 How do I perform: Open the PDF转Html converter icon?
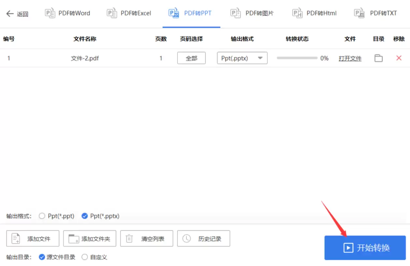click(297, 13)
